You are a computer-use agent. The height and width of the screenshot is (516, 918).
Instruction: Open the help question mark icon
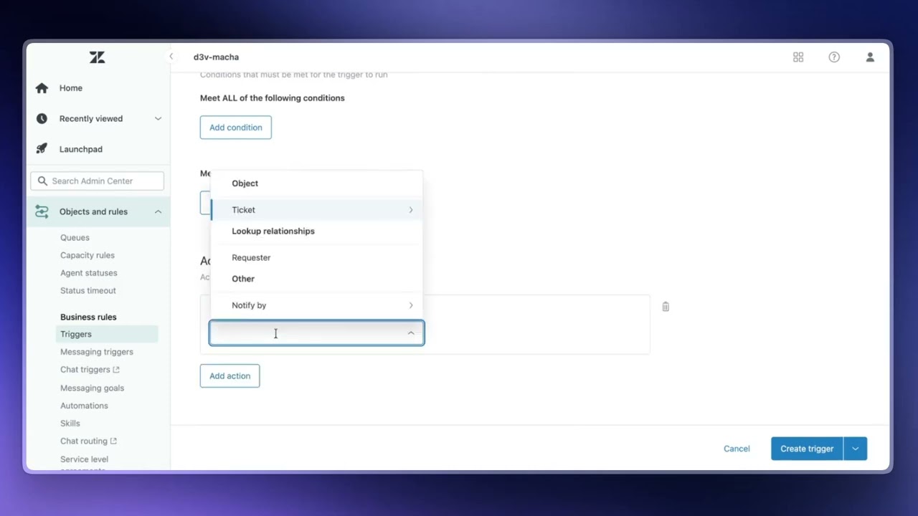click(x=834, y=57)
